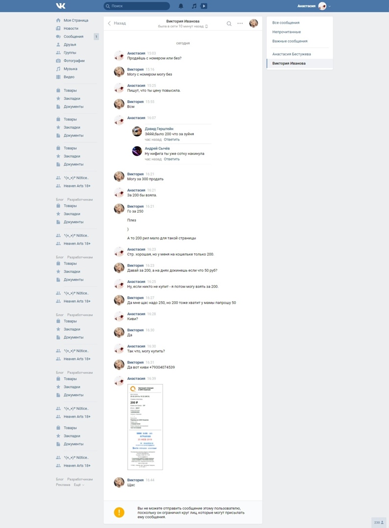This screenshot has height=528, width=389.
Task: Click the video play icon in header
Action: tap(204, 6)
